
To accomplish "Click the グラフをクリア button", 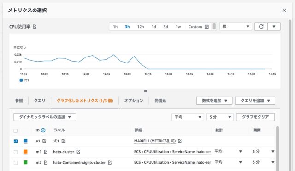I will coord(255,117).
